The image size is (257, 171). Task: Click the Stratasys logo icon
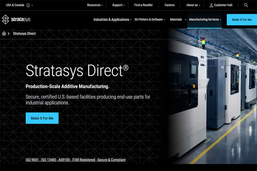tap(6, 19)
